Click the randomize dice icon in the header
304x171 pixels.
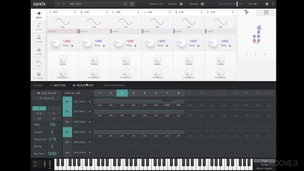[x=267, y=4]
